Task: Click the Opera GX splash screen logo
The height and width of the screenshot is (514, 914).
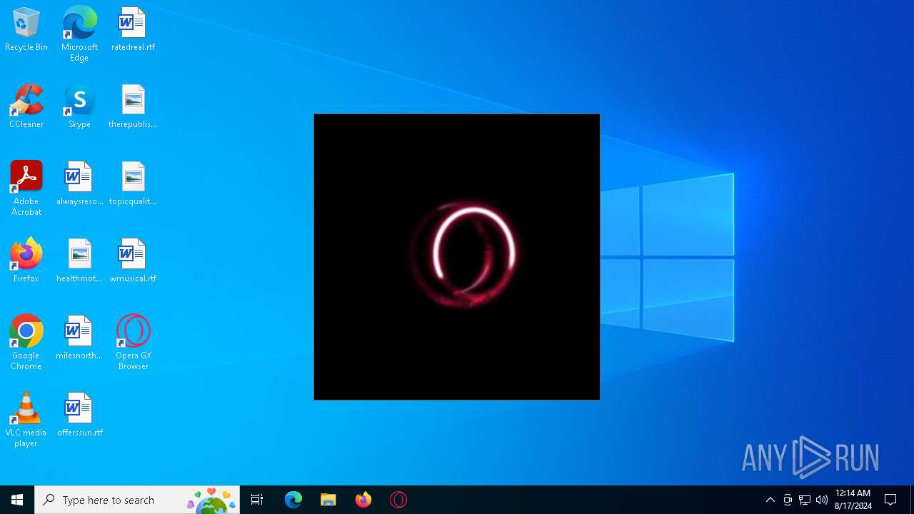Action: 463,254
